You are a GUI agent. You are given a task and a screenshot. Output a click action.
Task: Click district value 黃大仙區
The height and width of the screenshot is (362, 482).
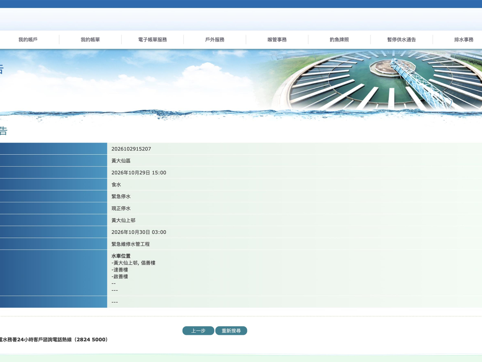(x=121, y=161)
